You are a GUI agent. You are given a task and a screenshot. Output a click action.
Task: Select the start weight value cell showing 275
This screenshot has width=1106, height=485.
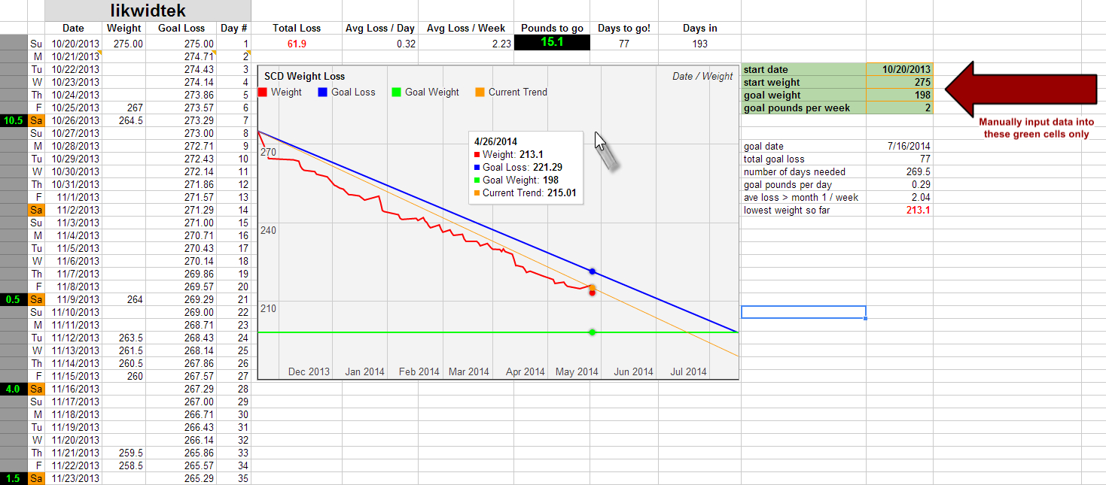pos(899,83)
